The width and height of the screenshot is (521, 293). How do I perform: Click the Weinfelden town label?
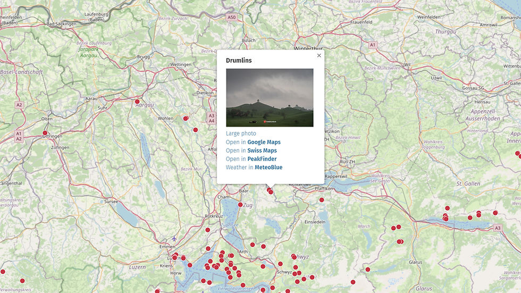pyautogui.click(x=428, y=17)
